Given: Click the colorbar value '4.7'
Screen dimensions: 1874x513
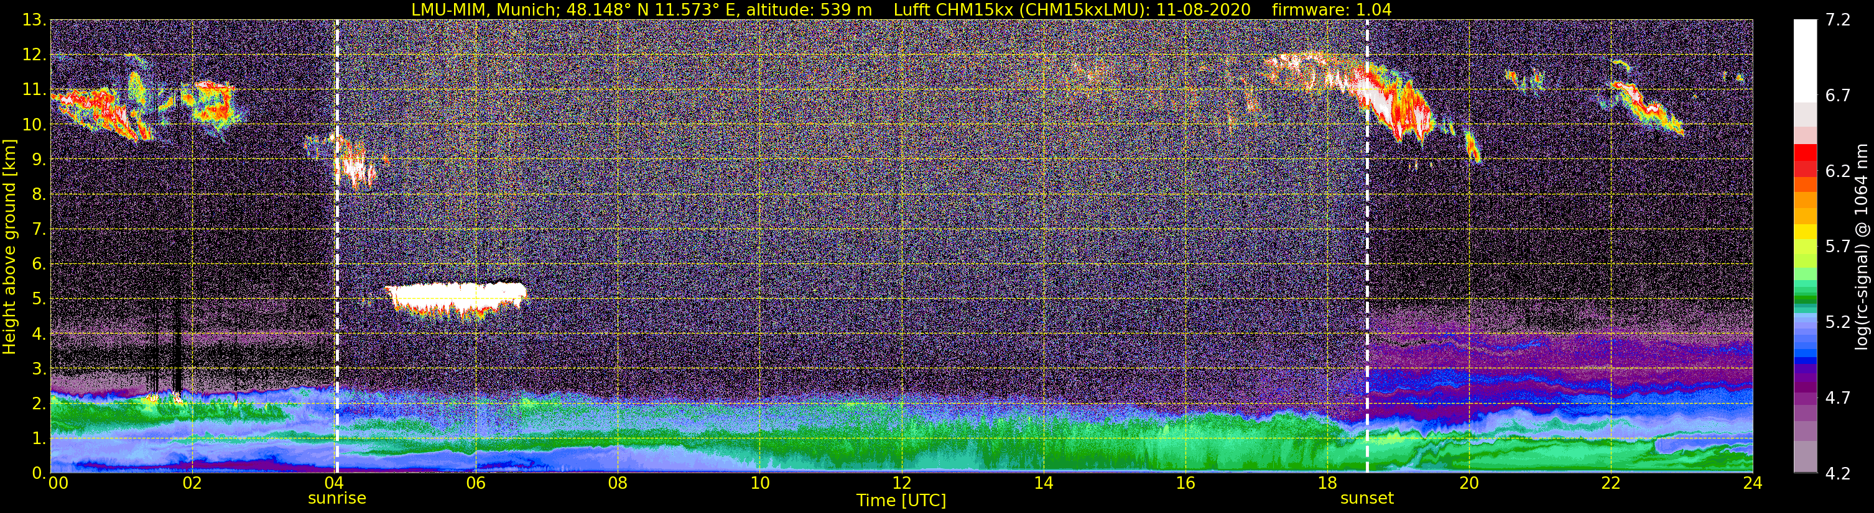Looking at the screenshot, I should click(1838, 398).
